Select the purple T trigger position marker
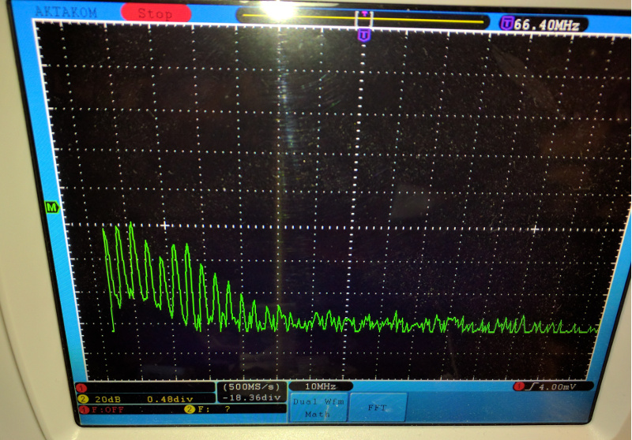This screenshot has height=440, width=632. click(363, 35)
